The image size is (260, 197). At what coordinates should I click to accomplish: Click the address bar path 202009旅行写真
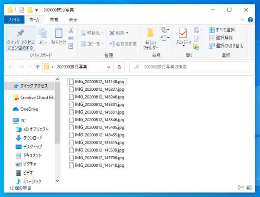pyautogui.click(x=72, y=67)
